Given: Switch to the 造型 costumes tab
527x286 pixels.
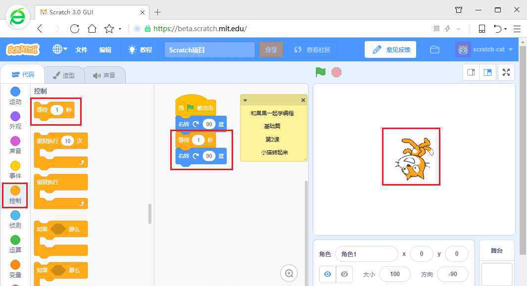Looking at the screenshot, I should (64, 75).
